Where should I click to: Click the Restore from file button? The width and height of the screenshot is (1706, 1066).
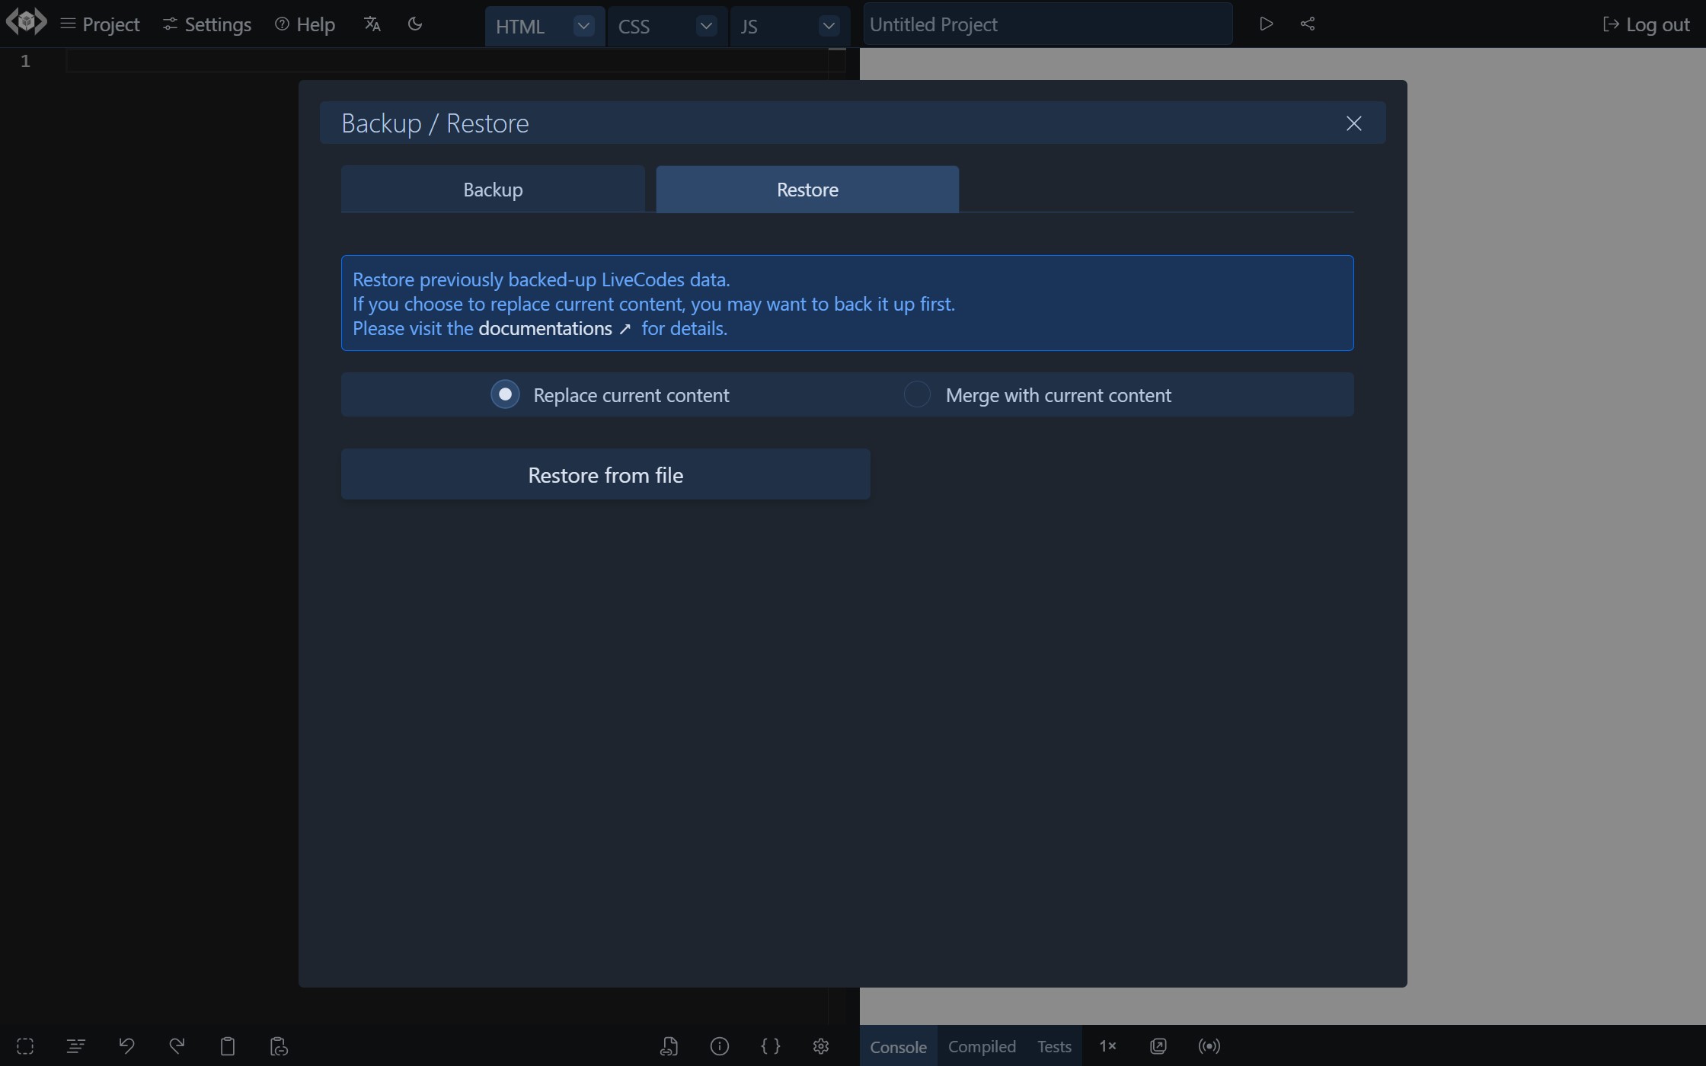tap(605, 474)
